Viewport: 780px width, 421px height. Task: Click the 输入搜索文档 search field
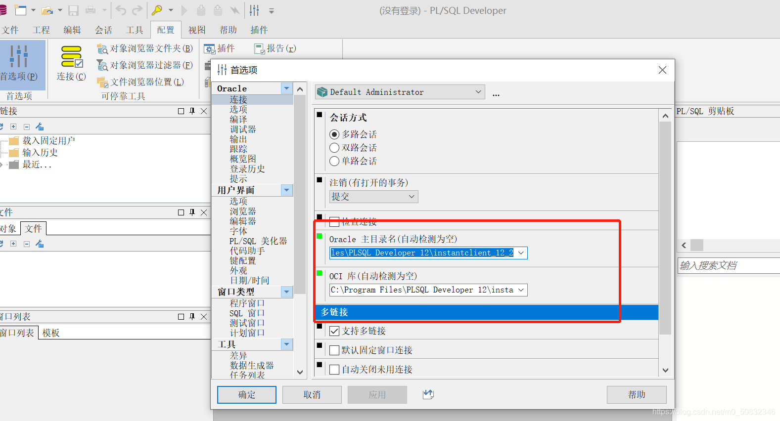(x=728, y=266)
